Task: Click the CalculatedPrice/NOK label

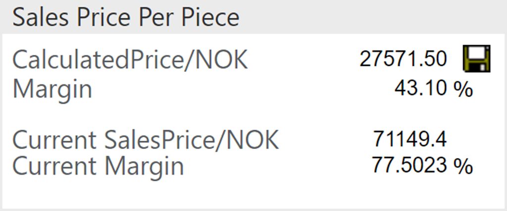Action: click(130, 60)
